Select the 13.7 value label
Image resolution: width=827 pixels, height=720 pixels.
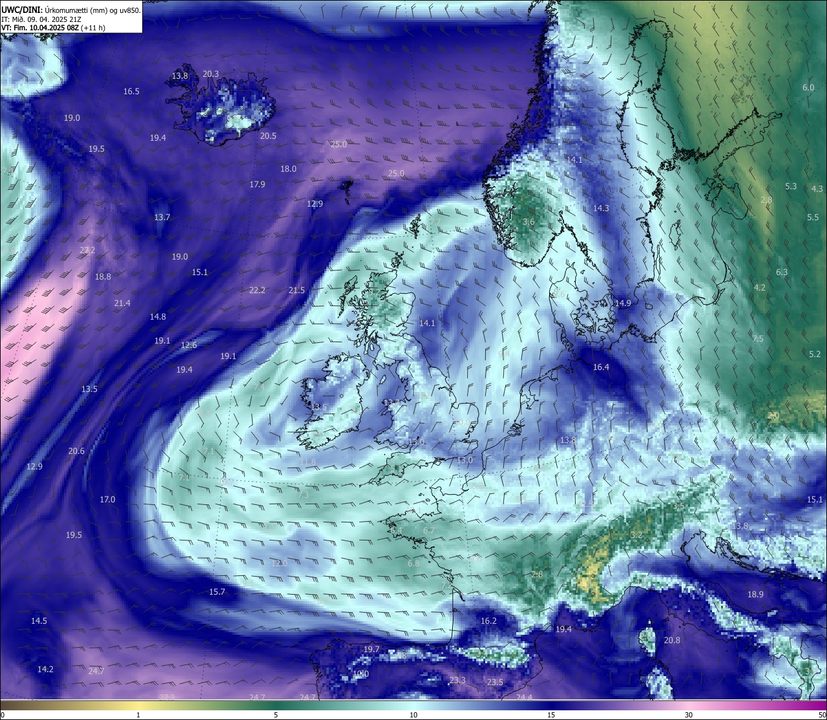coord(162,218)
